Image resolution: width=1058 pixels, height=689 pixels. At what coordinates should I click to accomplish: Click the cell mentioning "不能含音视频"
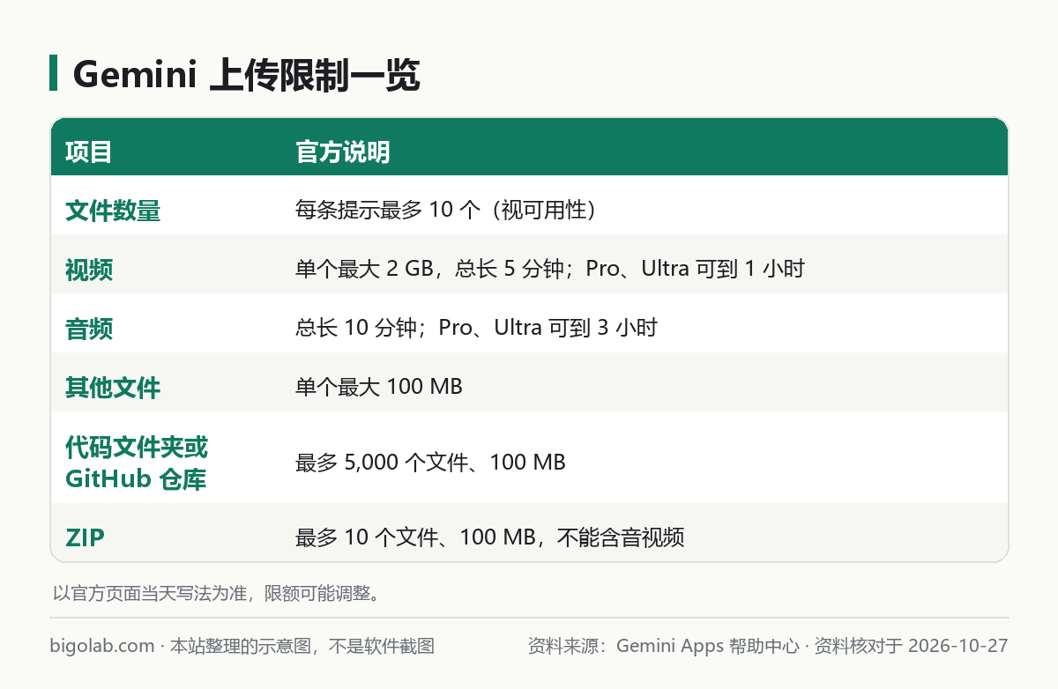[x=490, y=537]
